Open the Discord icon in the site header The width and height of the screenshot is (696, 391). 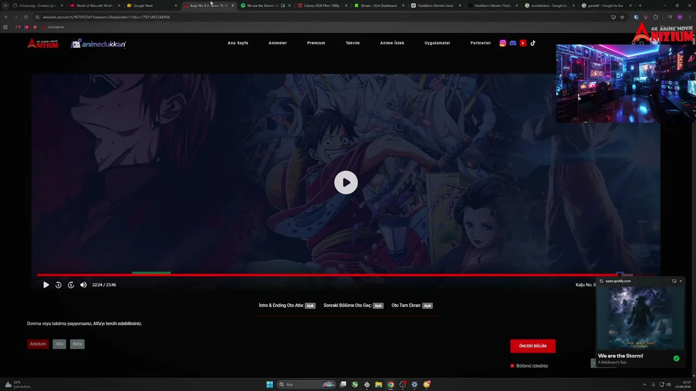513,43
